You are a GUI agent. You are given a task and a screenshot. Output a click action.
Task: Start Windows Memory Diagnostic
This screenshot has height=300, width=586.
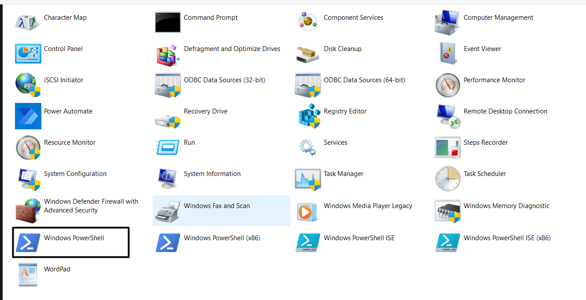pyautogui.click(x=506, y=205)
